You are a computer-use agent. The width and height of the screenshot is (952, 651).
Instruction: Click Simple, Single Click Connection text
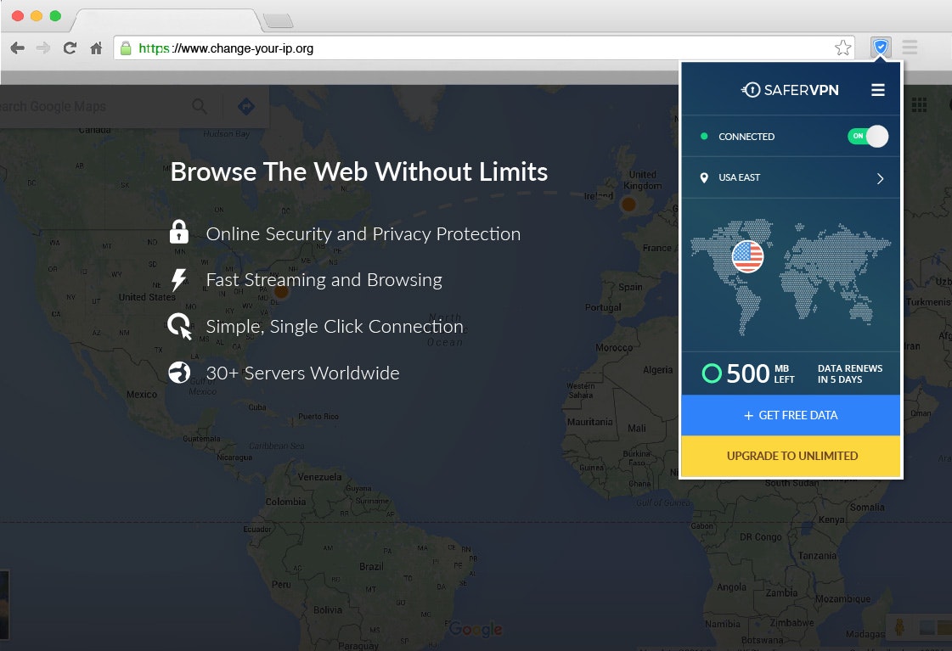[x=335, y=327]
